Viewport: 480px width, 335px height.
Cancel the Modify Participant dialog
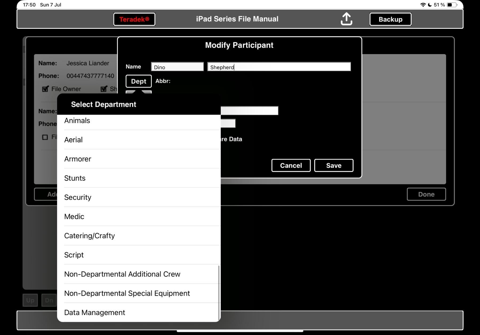(291, 166)
